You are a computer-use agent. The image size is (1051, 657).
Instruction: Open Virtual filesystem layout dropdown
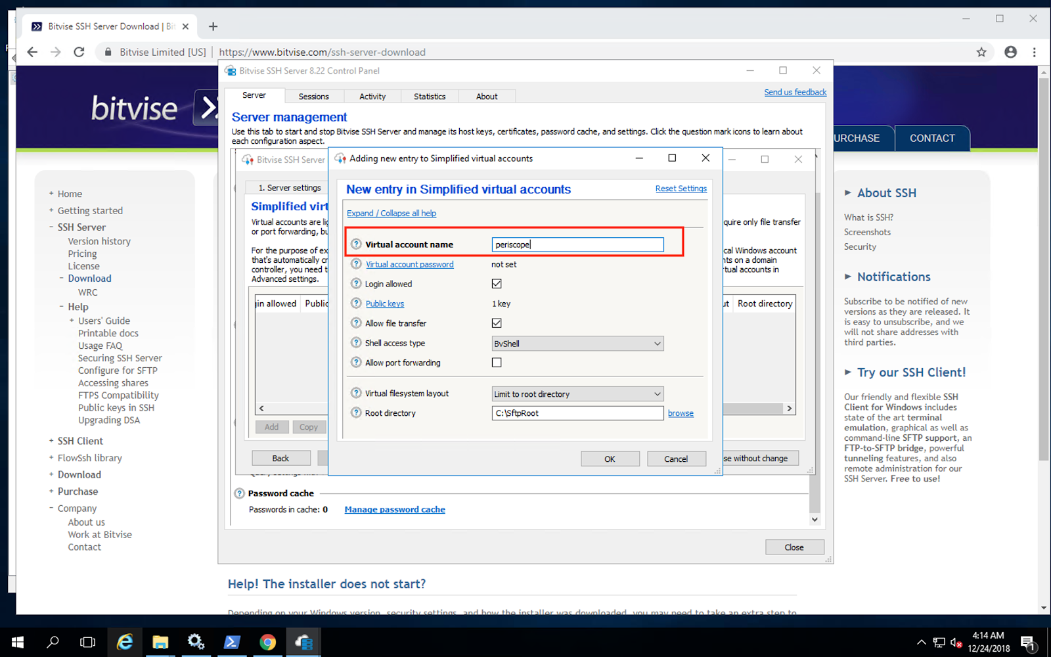click(x=577, y=394)
